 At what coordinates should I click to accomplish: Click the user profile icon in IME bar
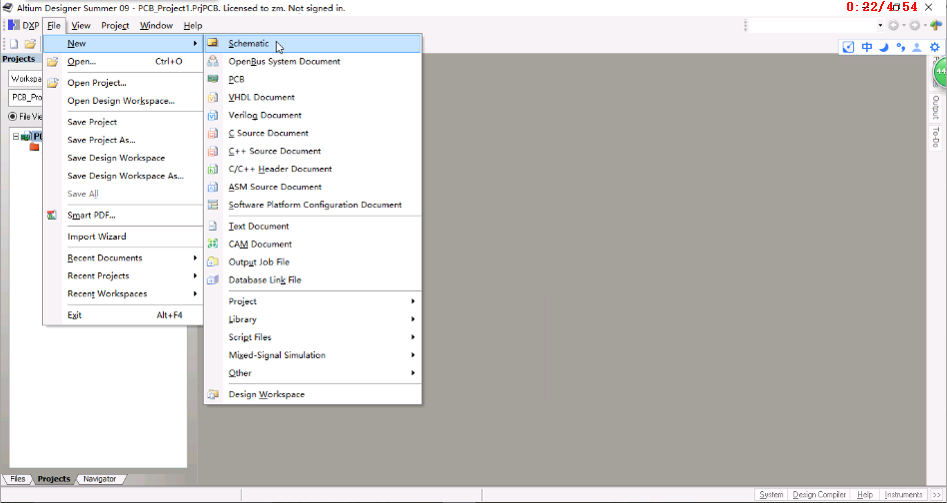click(x=917, y=47)
